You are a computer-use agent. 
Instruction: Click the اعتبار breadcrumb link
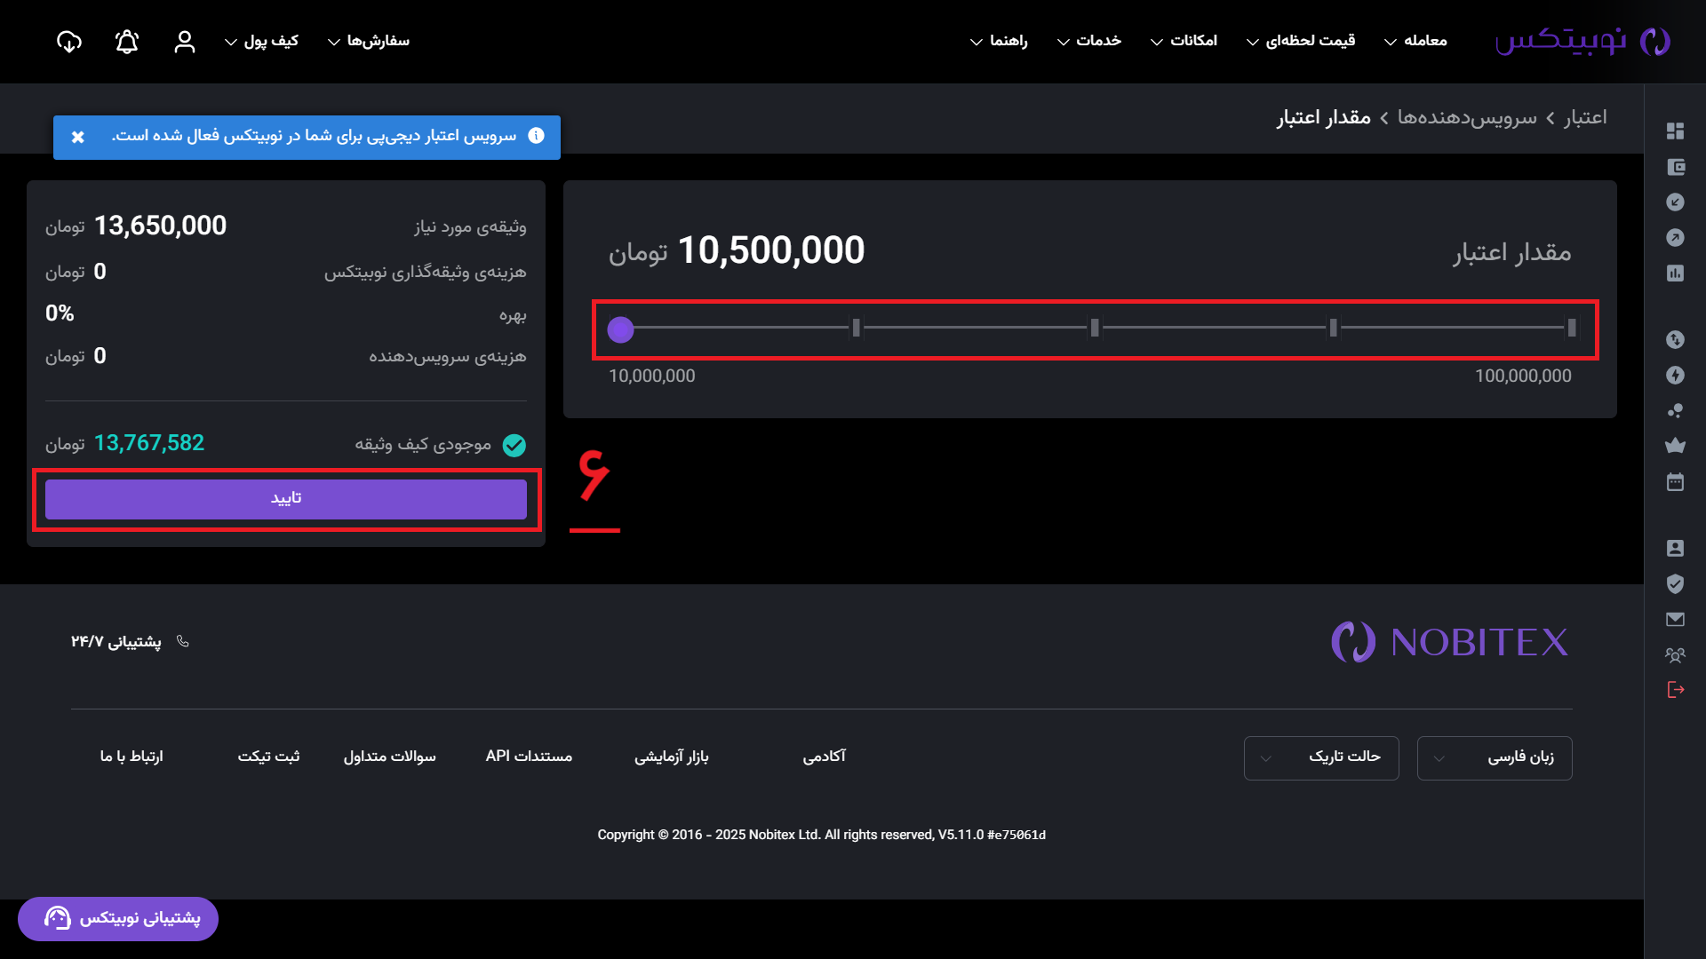click(x=1586, y=117)
